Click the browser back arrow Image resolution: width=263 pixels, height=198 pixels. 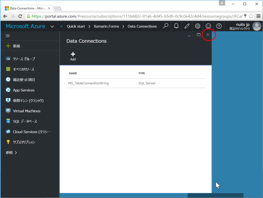tap(5, 16)
